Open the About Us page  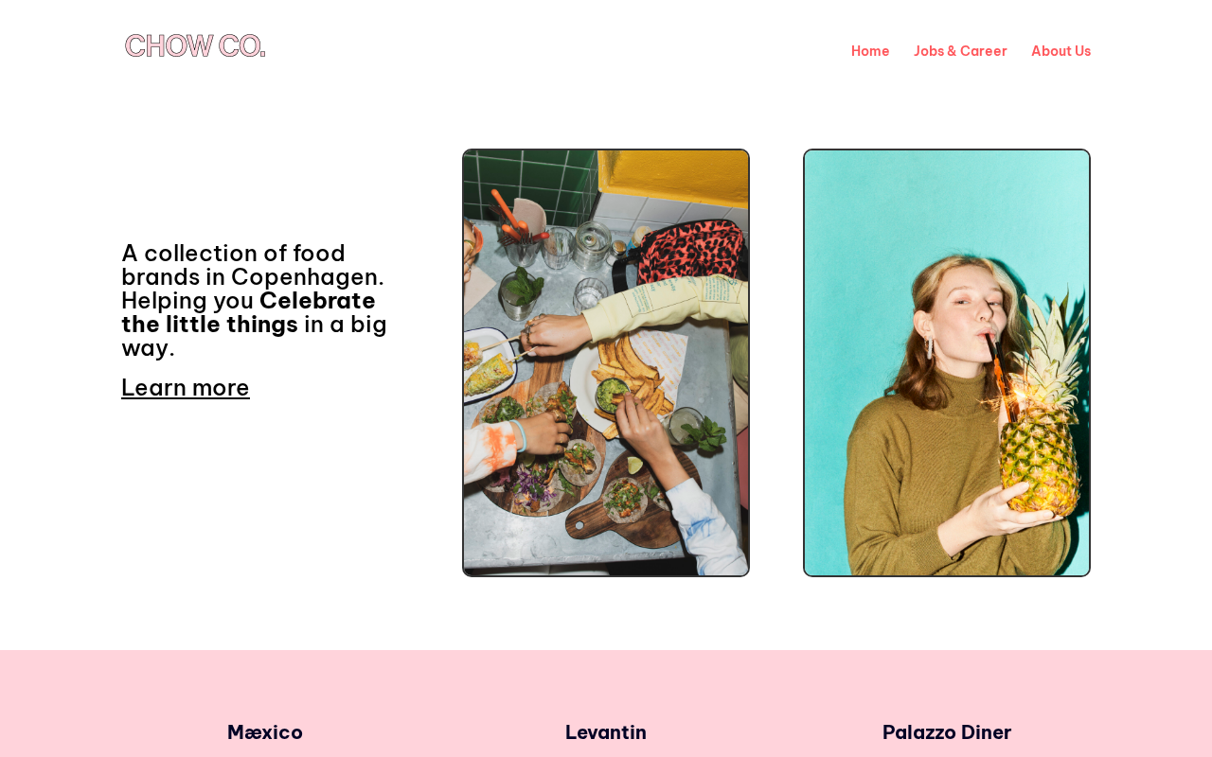click(1060, 51)
